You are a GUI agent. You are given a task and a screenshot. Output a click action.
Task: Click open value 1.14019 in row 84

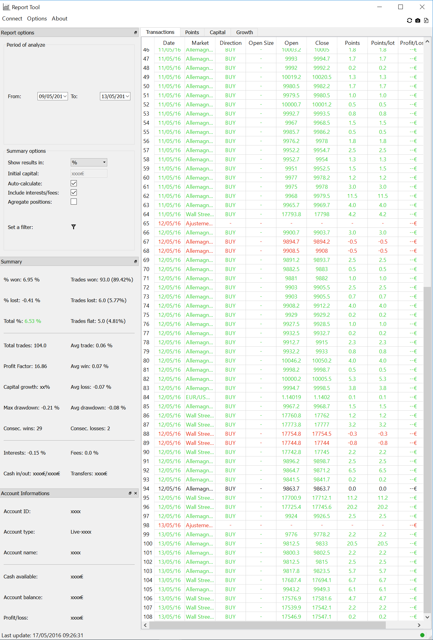(x=291, y=397)
